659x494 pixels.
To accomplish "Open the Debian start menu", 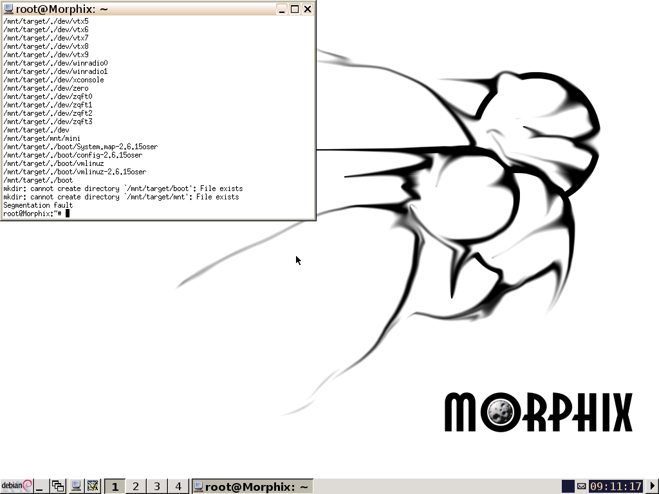I will click(x=16, y=486).
